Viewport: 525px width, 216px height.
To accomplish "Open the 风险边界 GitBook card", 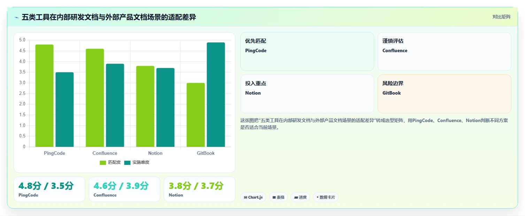I will click(445, 94).
